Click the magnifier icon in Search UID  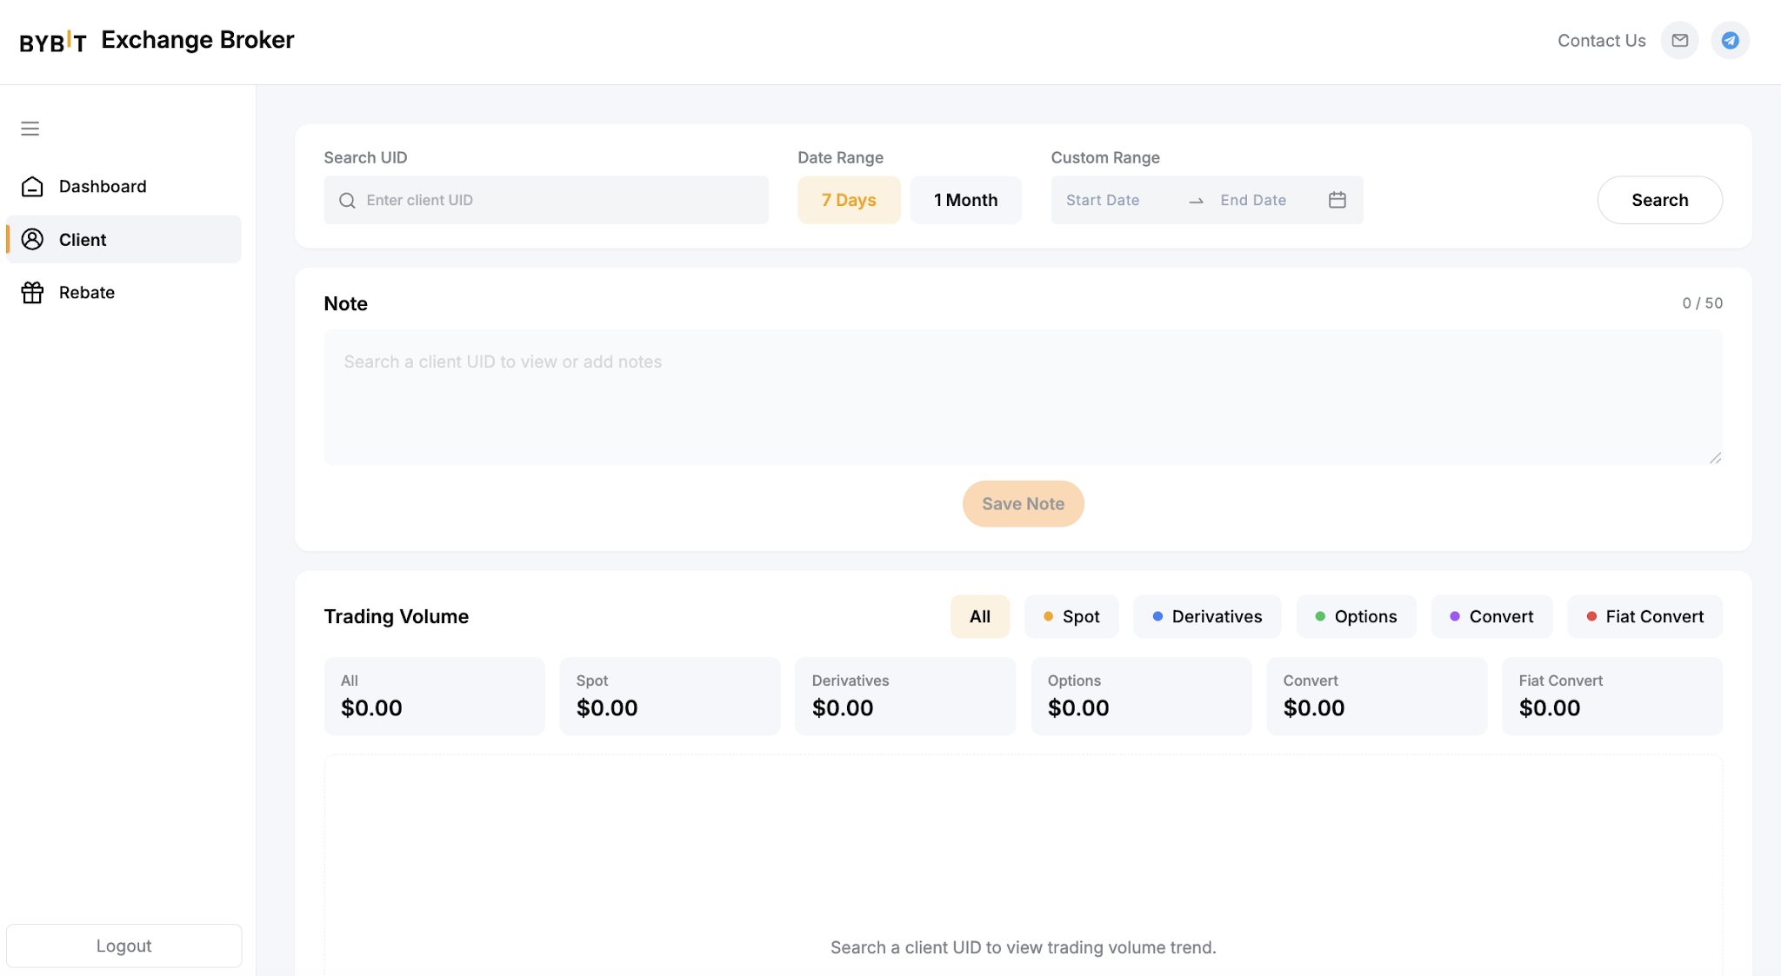pyautogui.click(x=347, y=201)
